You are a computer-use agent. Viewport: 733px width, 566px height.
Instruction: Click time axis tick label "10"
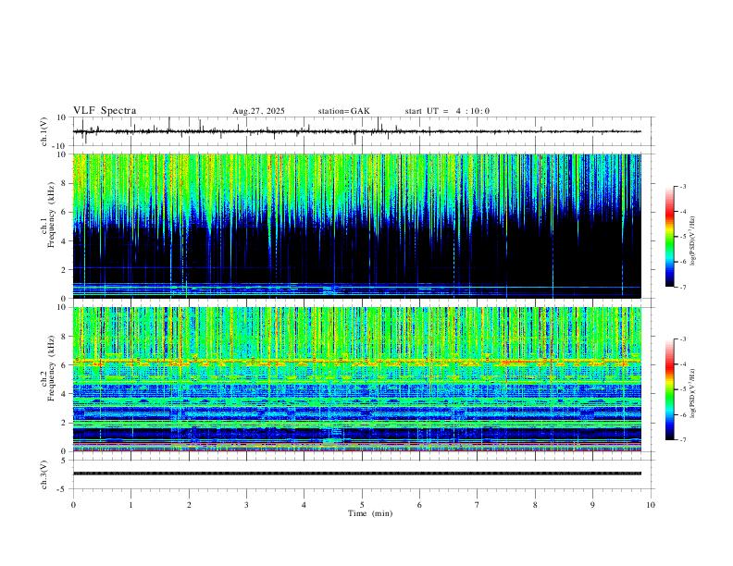[x=651, y=505]
